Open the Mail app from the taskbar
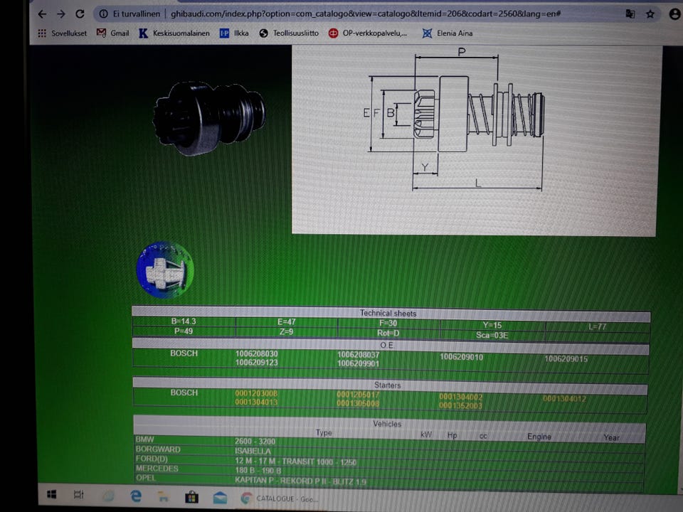Viewport: 683px width, 512px height. tap(220, 497)
